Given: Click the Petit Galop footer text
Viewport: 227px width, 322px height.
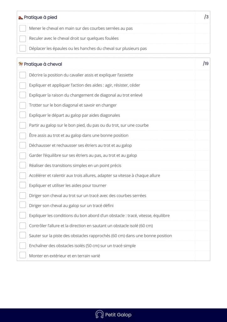Looking at the screenshot, I should (118, 314).
